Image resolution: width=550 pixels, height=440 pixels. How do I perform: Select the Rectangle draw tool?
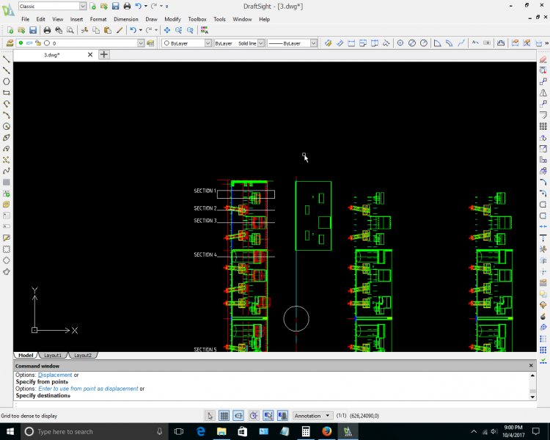pyautogui.click(x=7, y=92)
